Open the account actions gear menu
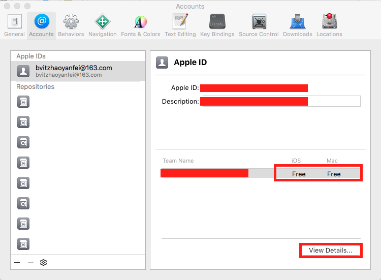The width and height of the screenshot is (381, 280). tap(44, 263)
